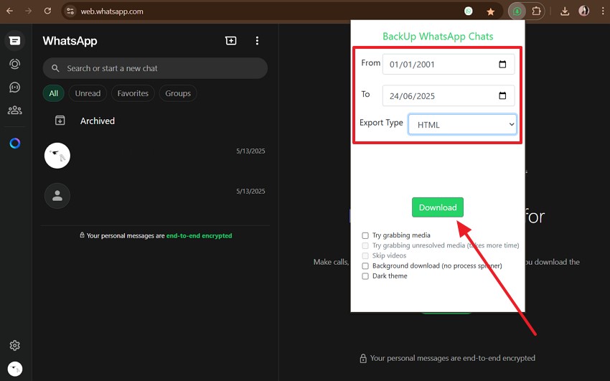Screen dimensions: 610x381
Task: Click the Search or start new chat field
Action: coord(155,68)
